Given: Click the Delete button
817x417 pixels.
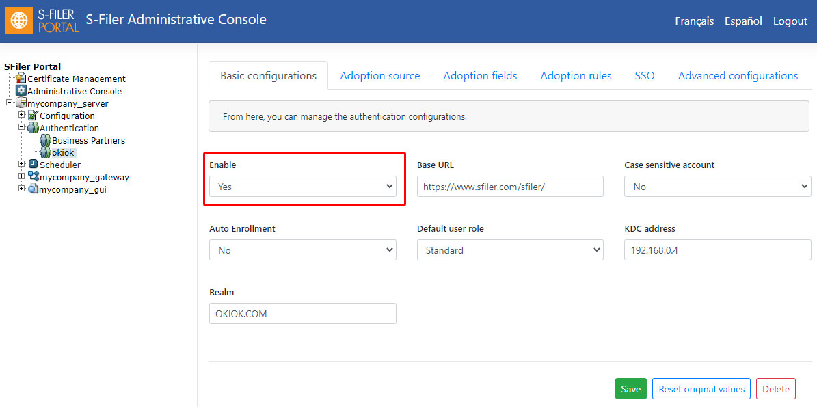Looking at the screenshot, I should (776, 389).
